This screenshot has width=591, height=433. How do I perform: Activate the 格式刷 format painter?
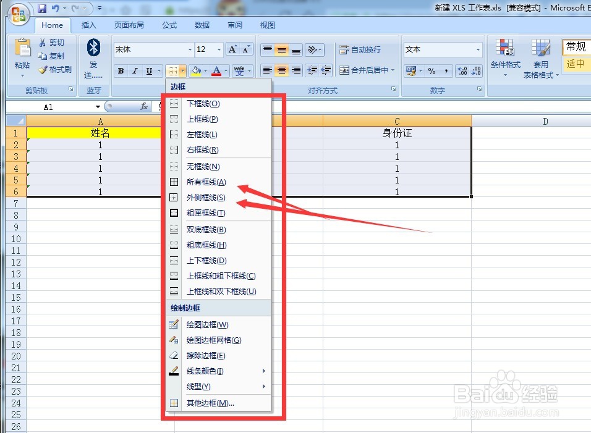click(x=55, y=70)
